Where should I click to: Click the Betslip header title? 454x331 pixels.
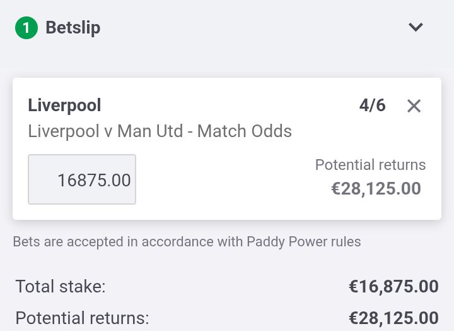(x=73, y=28)
